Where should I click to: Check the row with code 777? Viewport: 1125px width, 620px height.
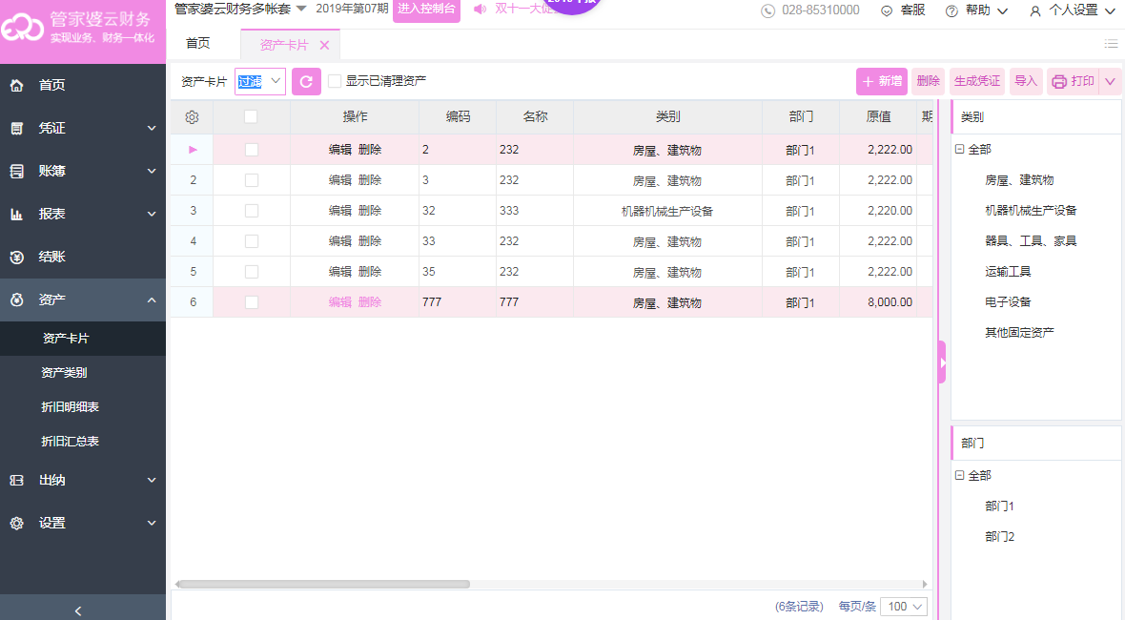click(x=251, y=302)
